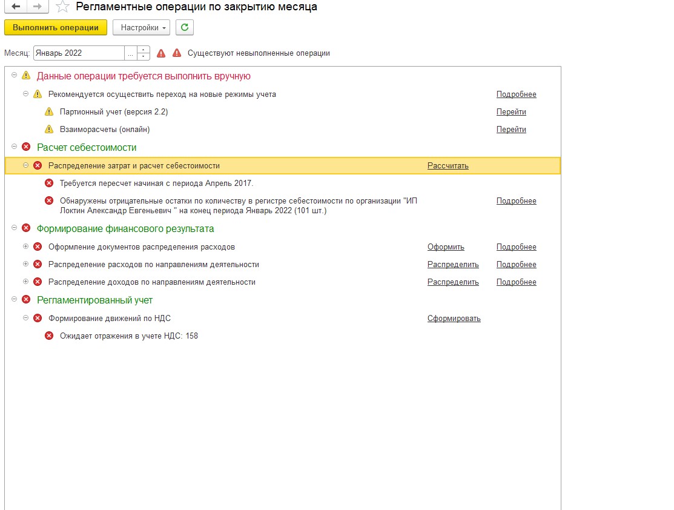Add page to favorites with star icon
The image size is (674, 510).
click(x=62, y=7)
